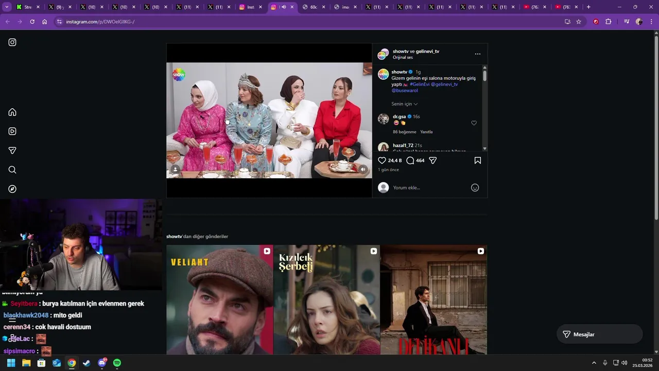The width and height of the screenshot is (659, 371).
Task: Open File Explorer from taskbar
Action: (26, 363)
